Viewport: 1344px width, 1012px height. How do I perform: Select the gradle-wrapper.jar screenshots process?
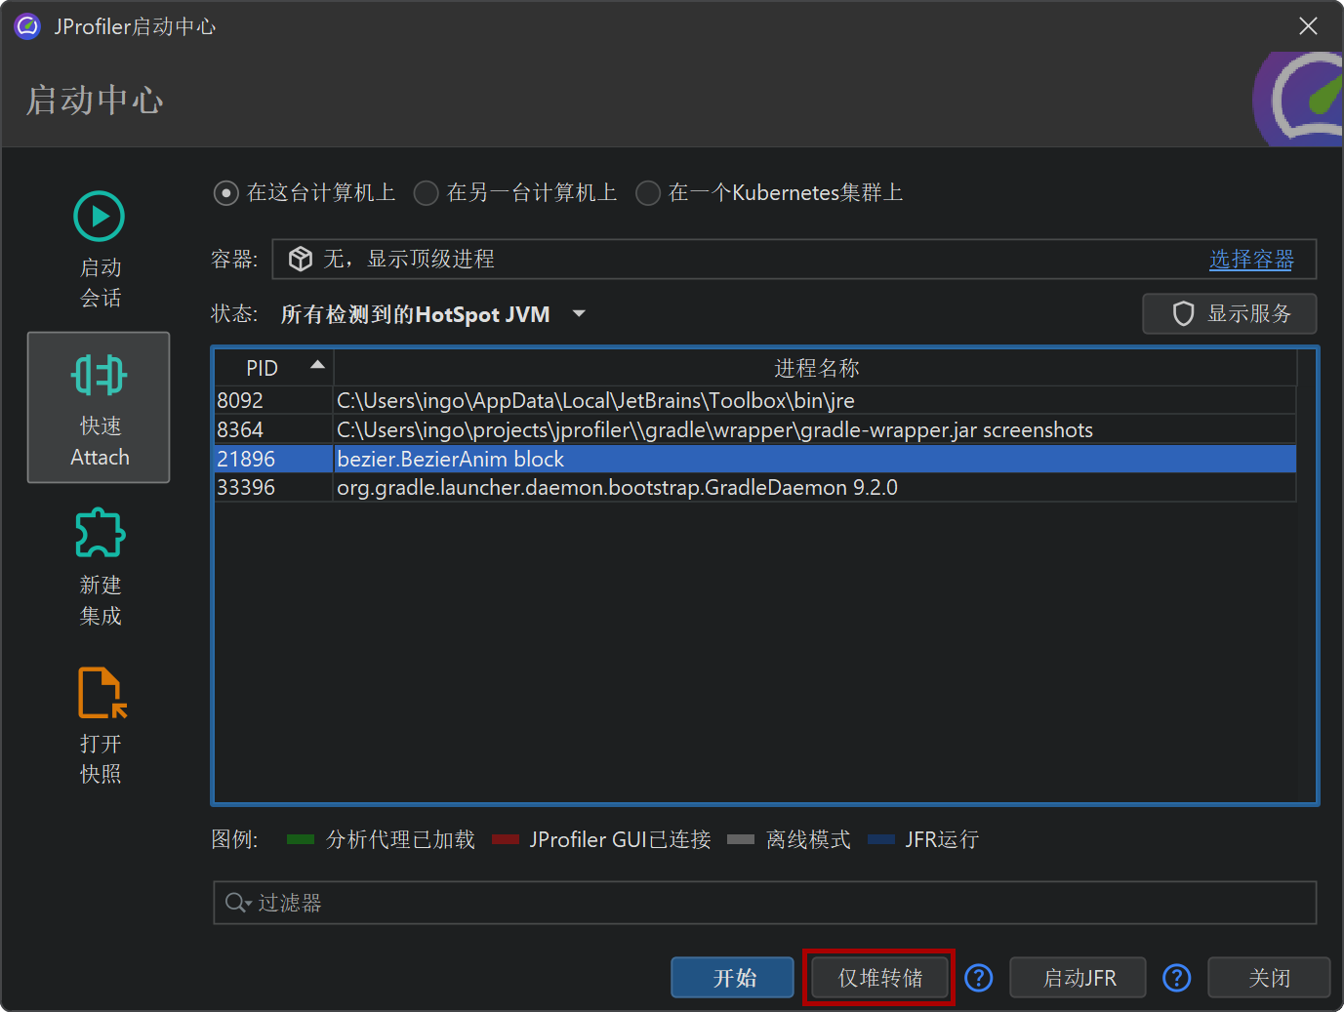pyautogui.click(x=755, y=429)
